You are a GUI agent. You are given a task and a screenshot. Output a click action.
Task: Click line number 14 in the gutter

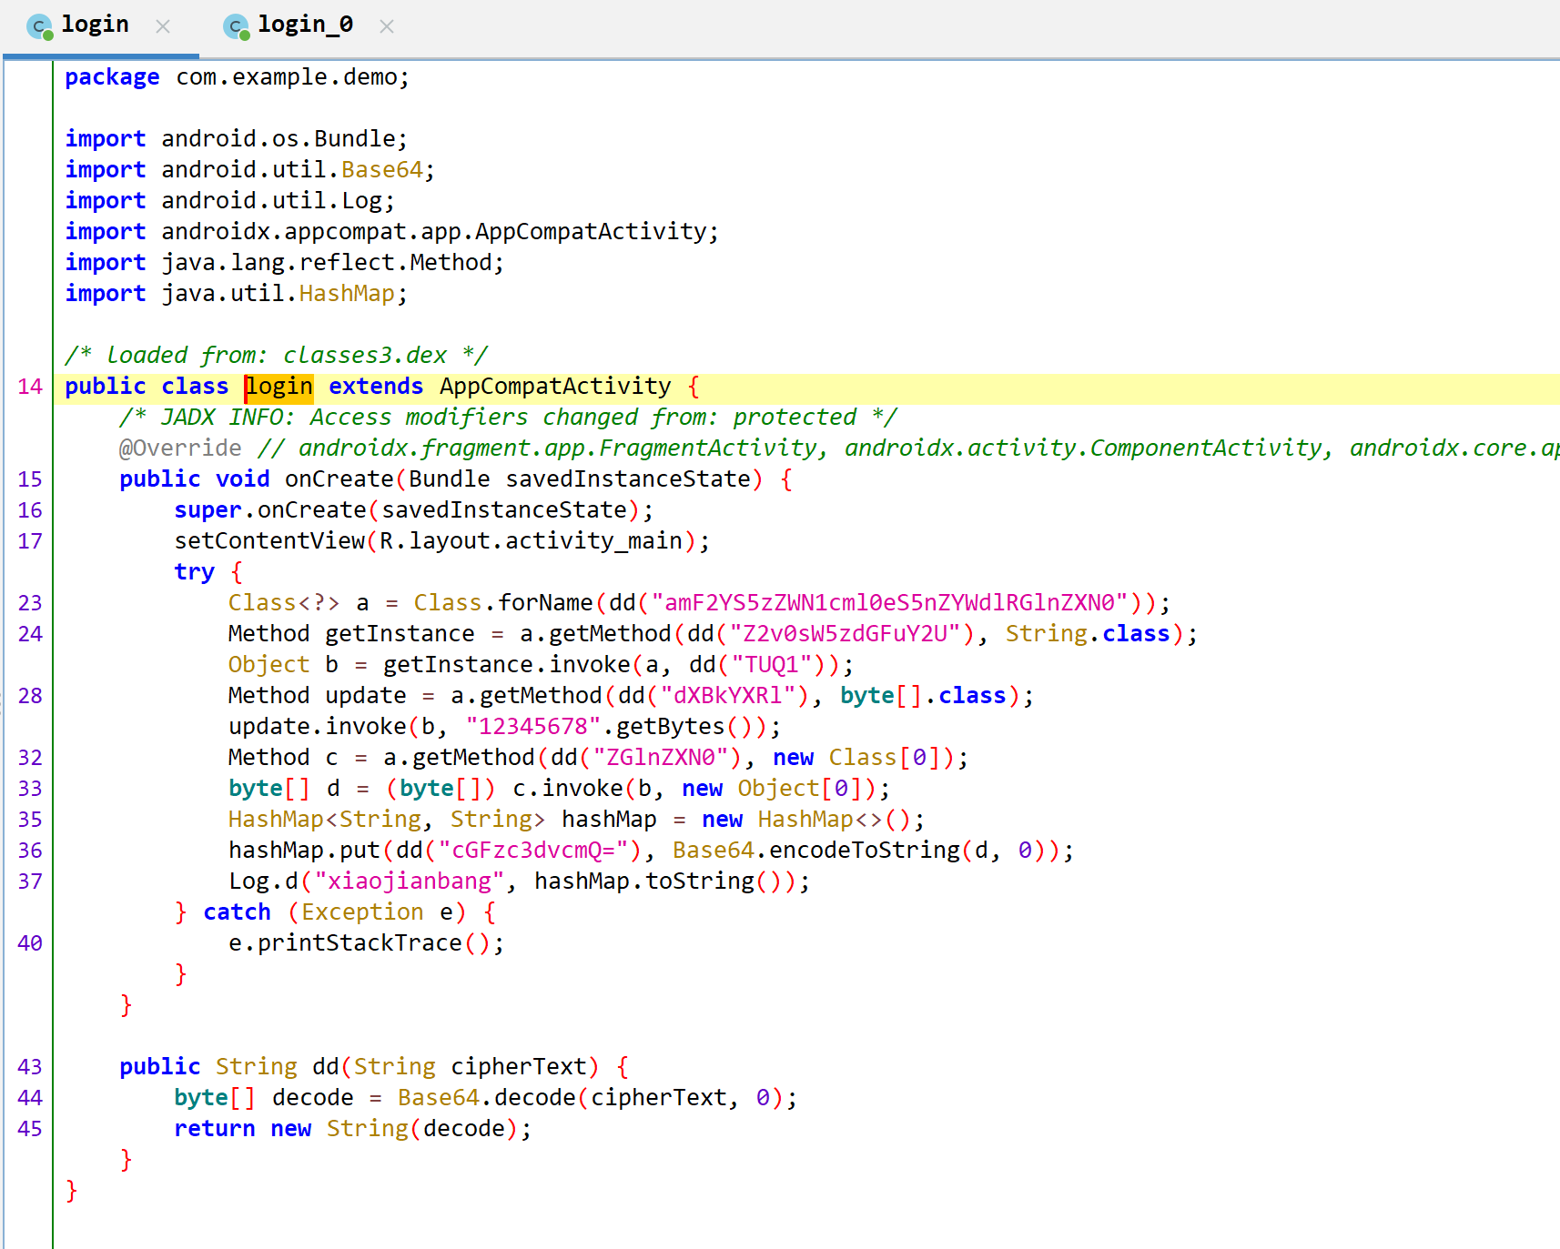(x=30, y=387)
